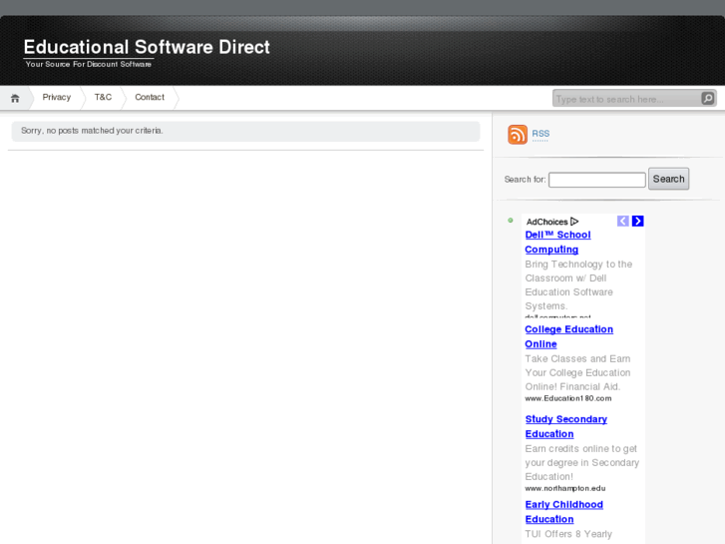Click 'Take Classes and Earn' ad description

pyautogui.click(x=577, y=358)
